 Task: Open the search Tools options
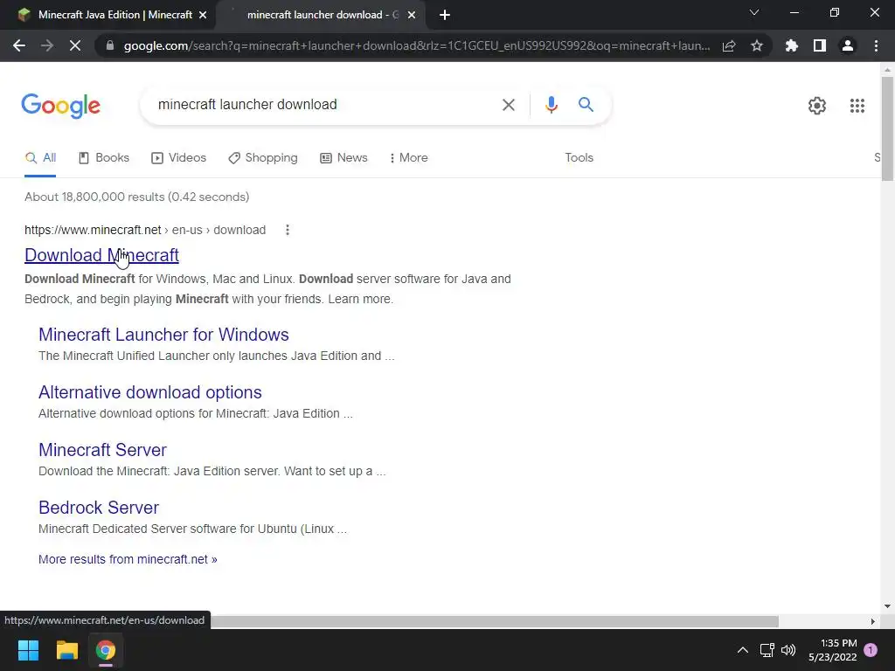(x=579, y=158)
